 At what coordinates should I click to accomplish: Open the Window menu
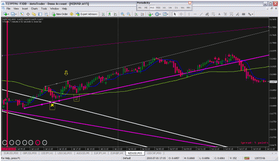[x=54, y=8]
